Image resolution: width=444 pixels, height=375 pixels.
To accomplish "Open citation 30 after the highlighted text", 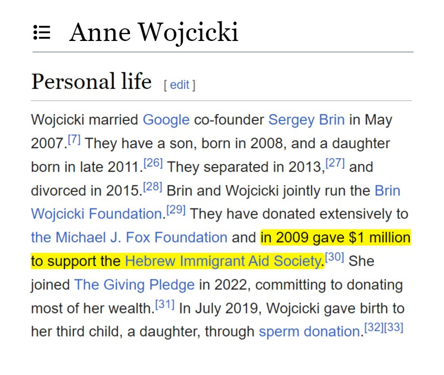I will pyautogui.click(x=334, y=257).
